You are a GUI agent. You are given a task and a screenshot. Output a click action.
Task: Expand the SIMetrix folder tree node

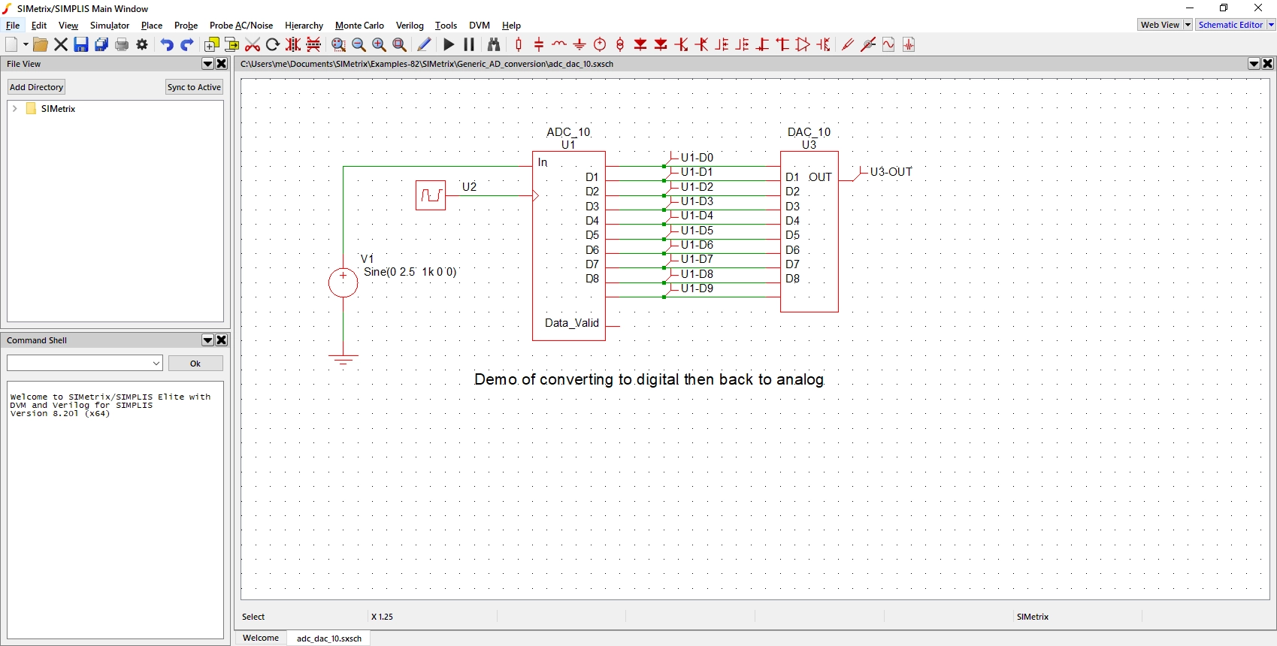coord(14,109)
